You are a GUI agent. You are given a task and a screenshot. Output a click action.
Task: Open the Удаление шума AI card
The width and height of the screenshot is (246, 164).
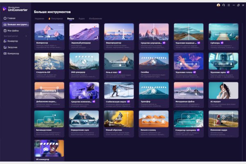[223, 66]
